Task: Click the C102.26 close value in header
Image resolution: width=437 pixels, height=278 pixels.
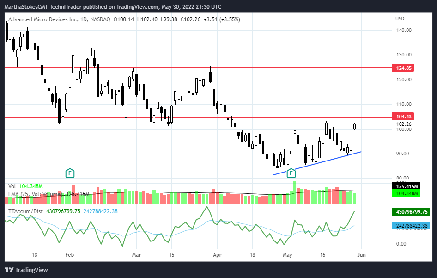Action: point(190,19)
